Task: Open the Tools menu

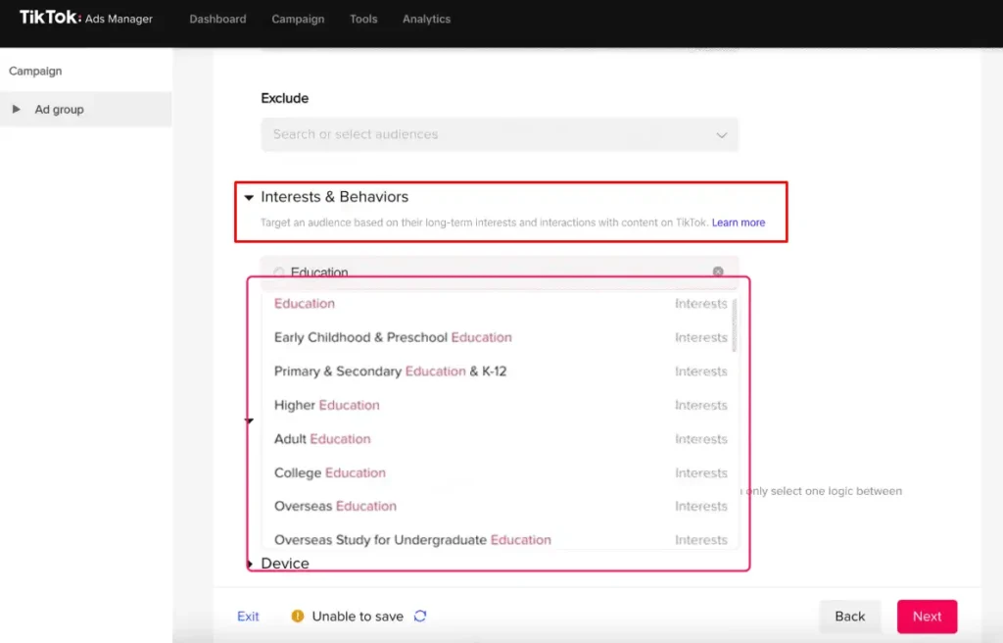Action: (363, 18)
